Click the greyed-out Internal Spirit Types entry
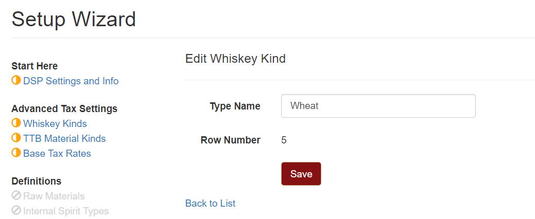Viewport: 535px width, 219px height. pyautogui.click(x=66, y=211)
